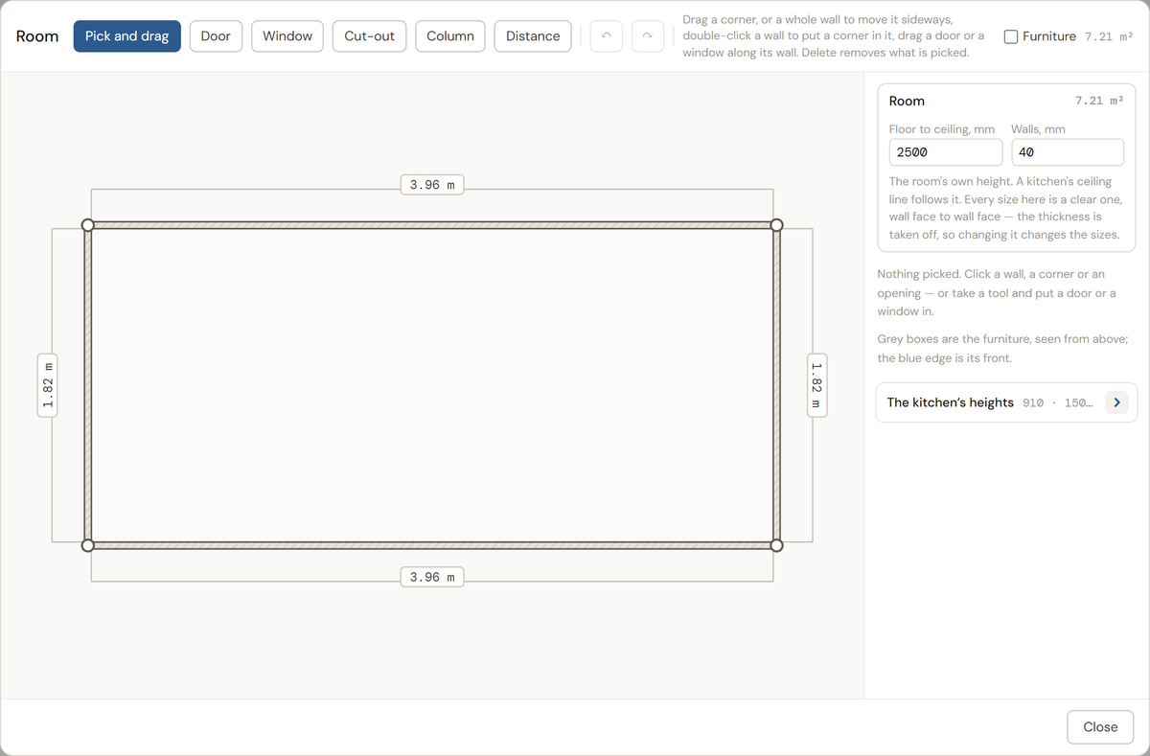Undo the last change
The height and width of the screenshot is (756, 1150).
(x=605, y=36)
